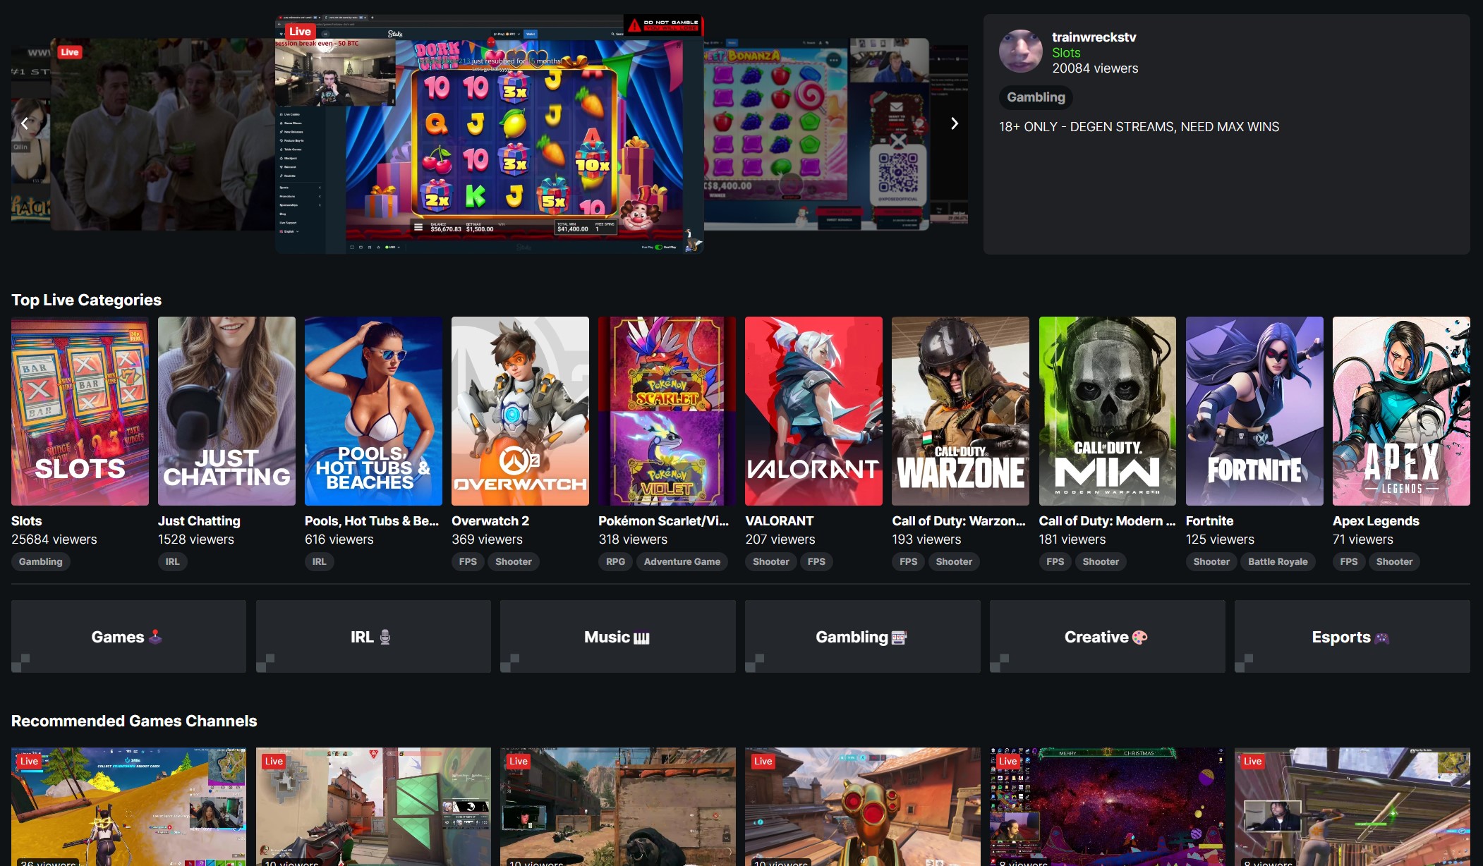This screenshot has height=866, width=1483.
Task: Open the Games section tile
Action: click(x=128, y=637)
